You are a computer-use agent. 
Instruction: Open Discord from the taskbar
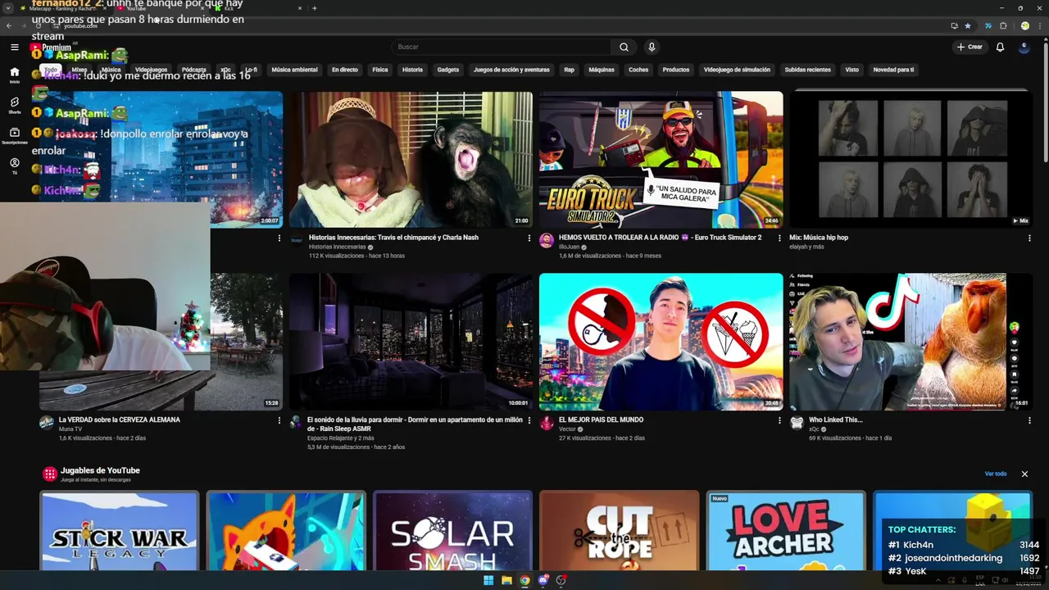(x=543, y=580)
